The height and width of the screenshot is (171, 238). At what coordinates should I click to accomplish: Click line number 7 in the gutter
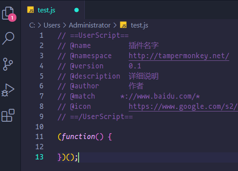pyautogui.click(x=41, y=96)
